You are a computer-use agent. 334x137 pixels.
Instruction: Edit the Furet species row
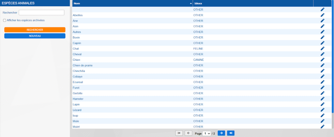[322, 88]
